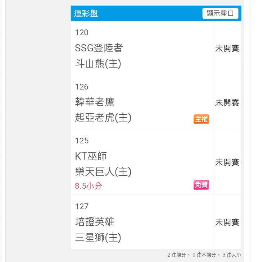Viewport: 259px width, 262px height.
Task: Select 樂天巨人(主) home team
Action: 103,172
